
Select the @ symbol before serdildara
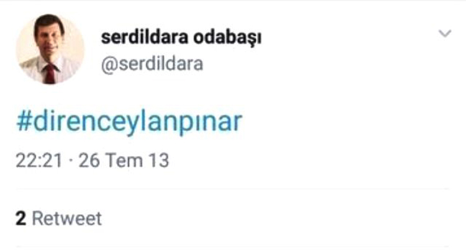tap(109, 65)
